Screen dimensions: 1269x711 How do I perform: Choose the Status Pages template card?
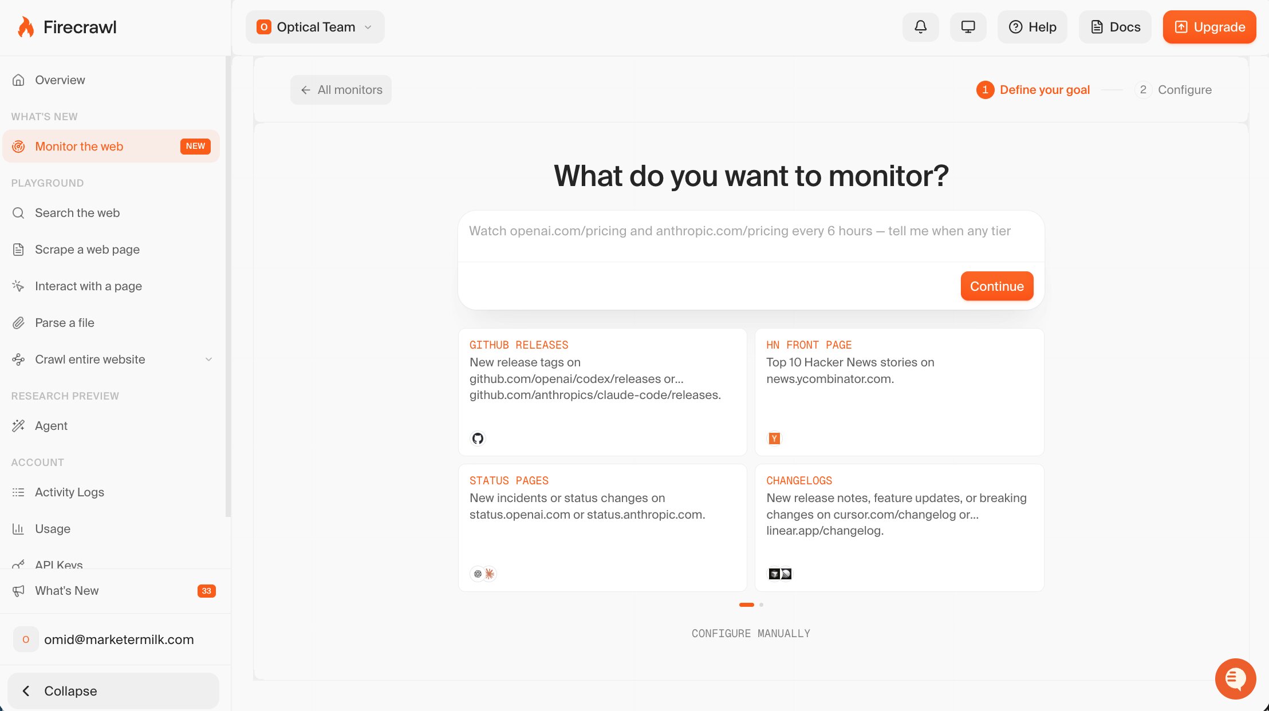(602, 528)
